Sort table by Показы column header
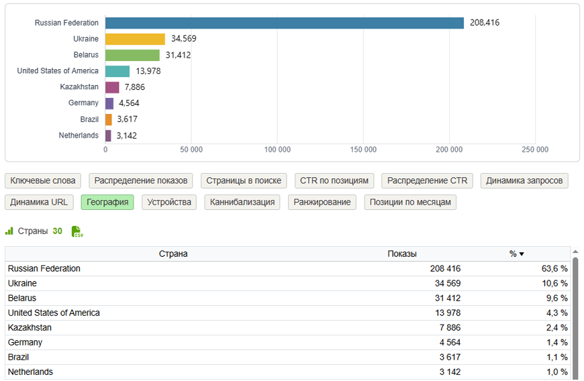The image size is (584, 381). 402,254
